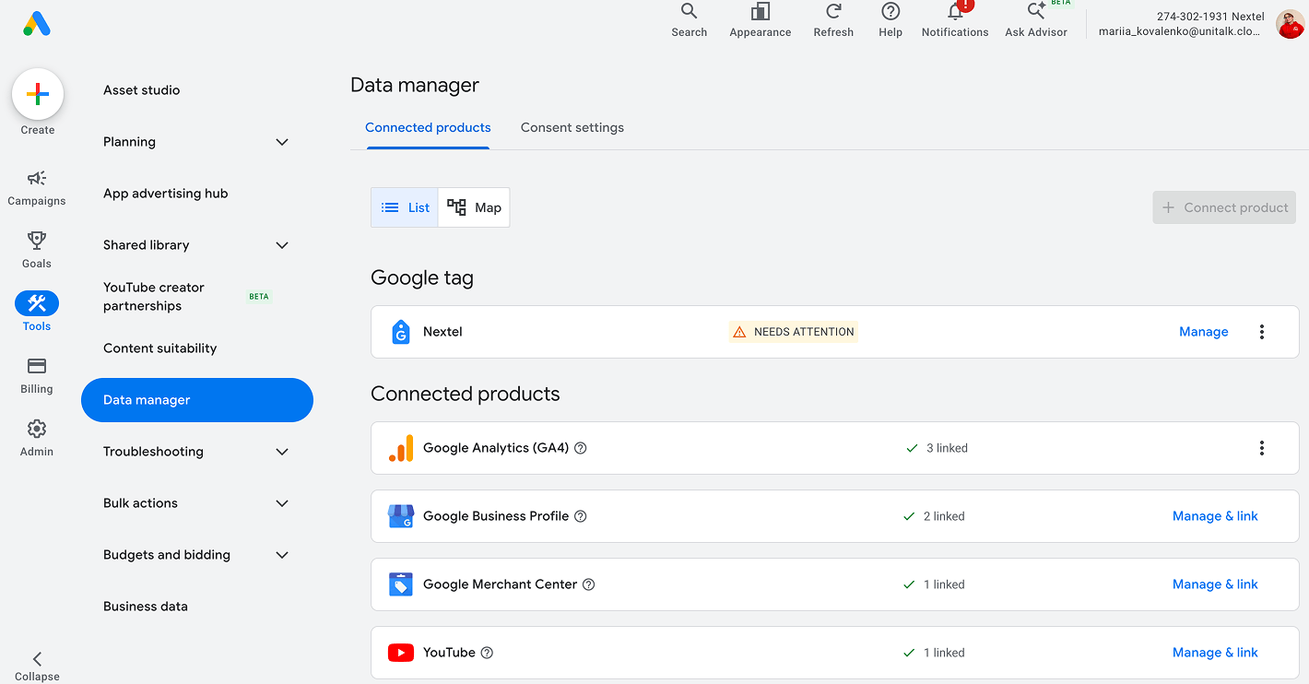Click the help icon beside YouTube
This screenshot has width=1309, height=684.
point(488,653)
